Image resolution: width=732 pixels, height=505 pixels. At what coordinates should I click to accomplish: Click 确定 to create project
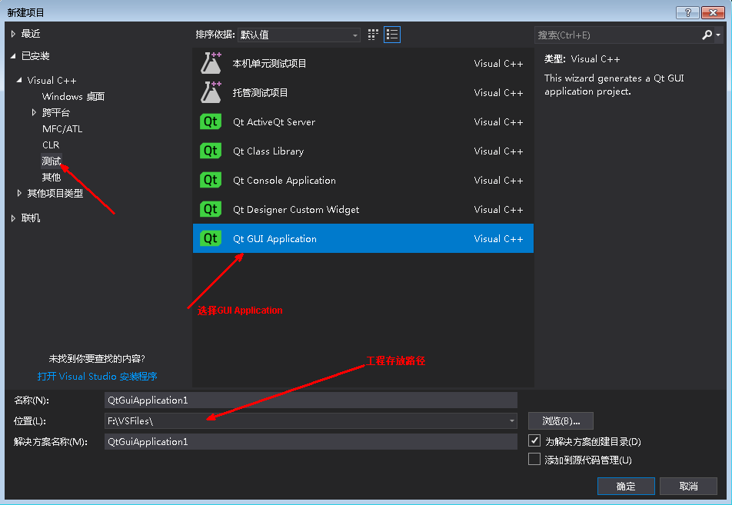pyautogui.click(x=626, y=486)
